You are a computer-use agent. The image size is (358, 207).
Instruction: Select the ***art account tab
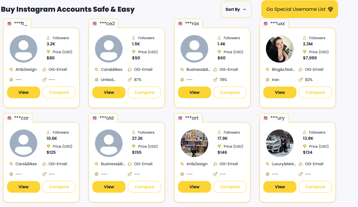coord(191,118)
